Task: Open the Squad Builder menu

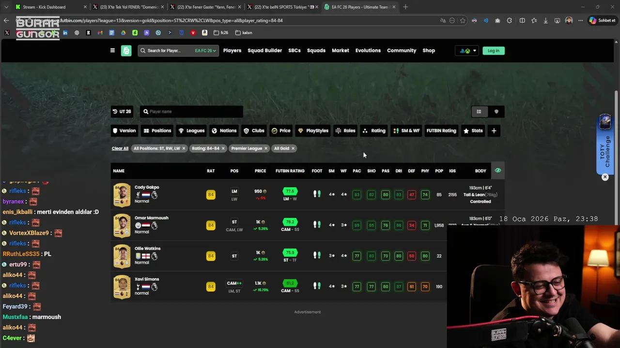Action: coord(264,50)
